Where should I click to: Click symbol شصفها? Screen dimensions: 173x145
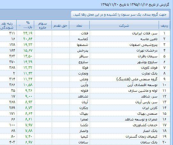pyautogui.click(x=83, y=45)
